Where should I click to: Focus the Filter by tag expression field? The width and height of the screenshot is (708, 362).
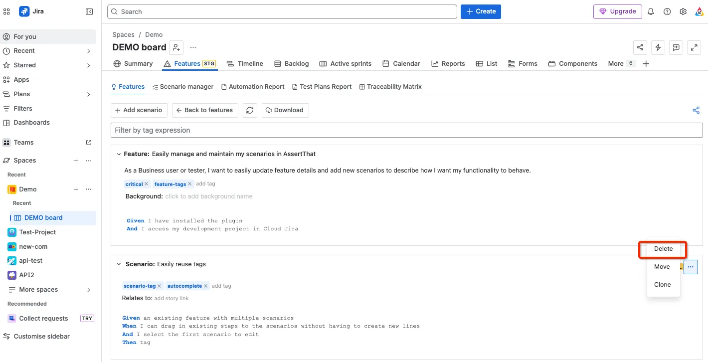406,130
